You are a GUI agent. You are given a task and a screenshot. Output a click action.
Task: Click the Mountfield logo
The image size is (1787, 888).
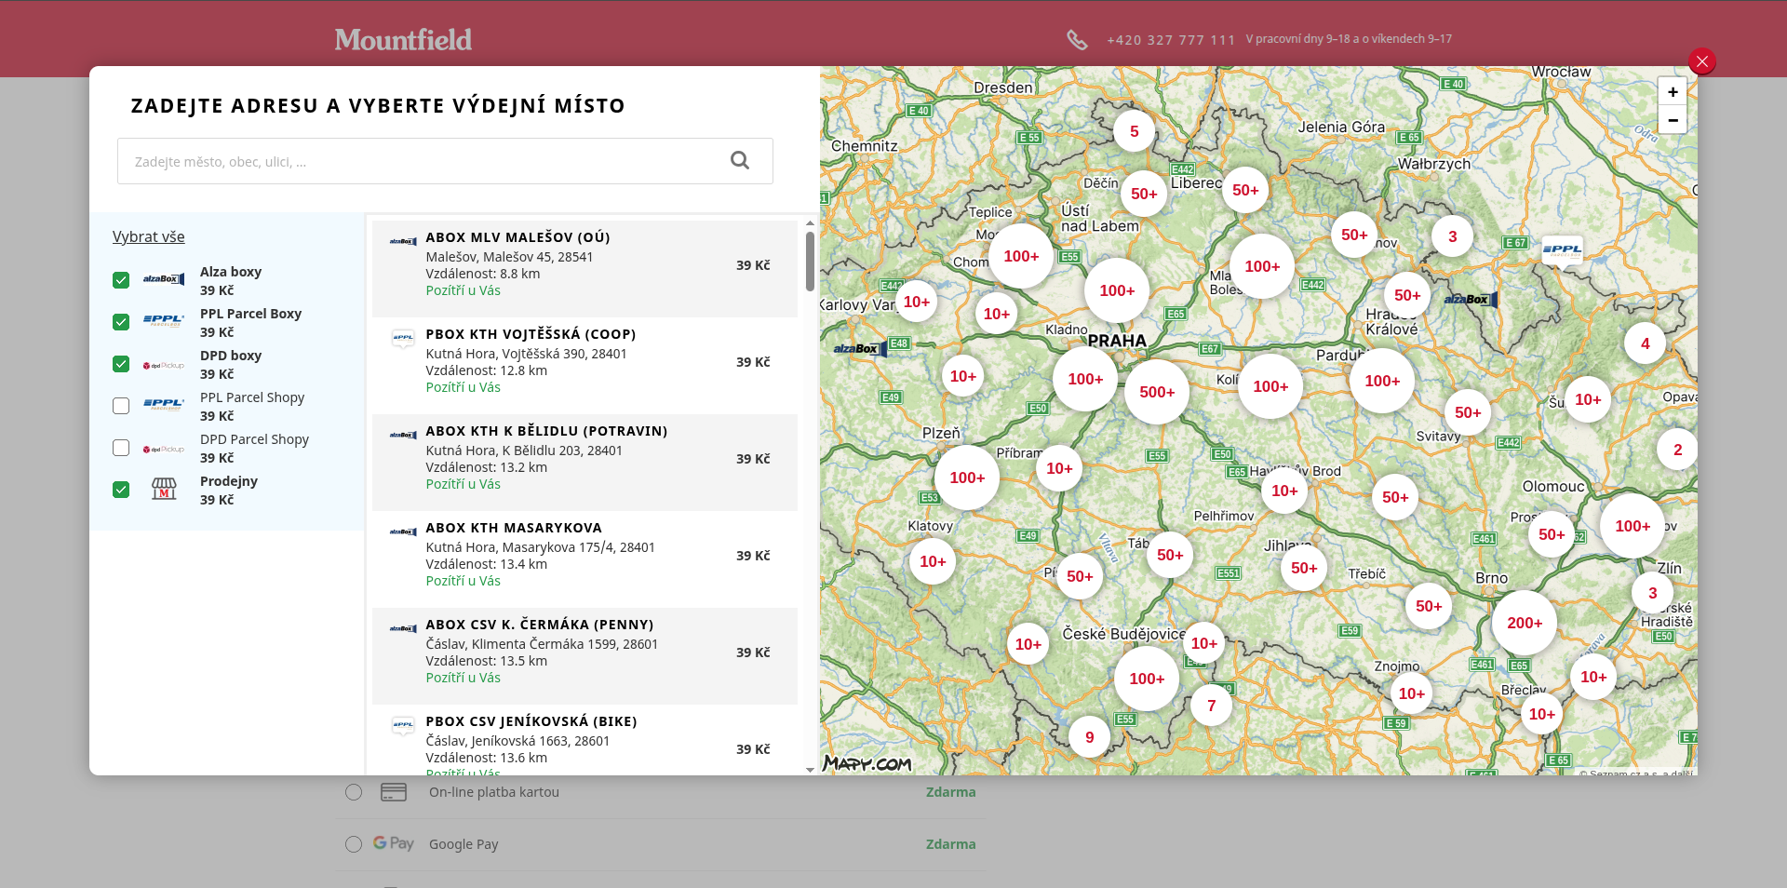coord(403,39)
